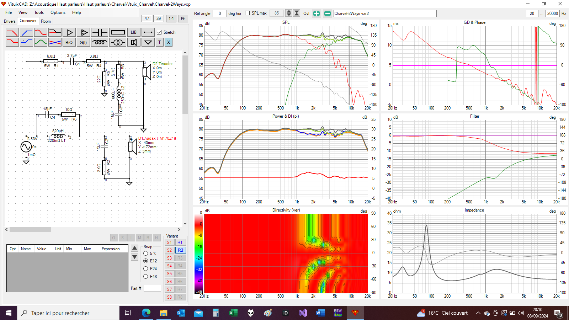Click schematic horizontal scrollbar left arrow
This screenshot has height=320, width=569.
click(7, 230)
